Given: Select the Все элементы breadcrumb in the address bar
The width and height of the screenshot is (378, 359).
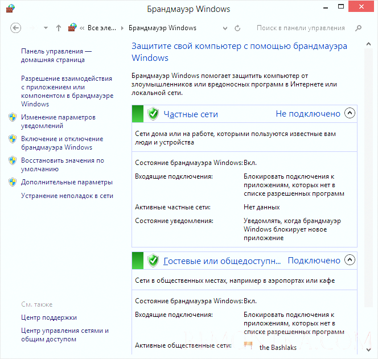Looking at the screenshot, I should (x=103, y=28).
